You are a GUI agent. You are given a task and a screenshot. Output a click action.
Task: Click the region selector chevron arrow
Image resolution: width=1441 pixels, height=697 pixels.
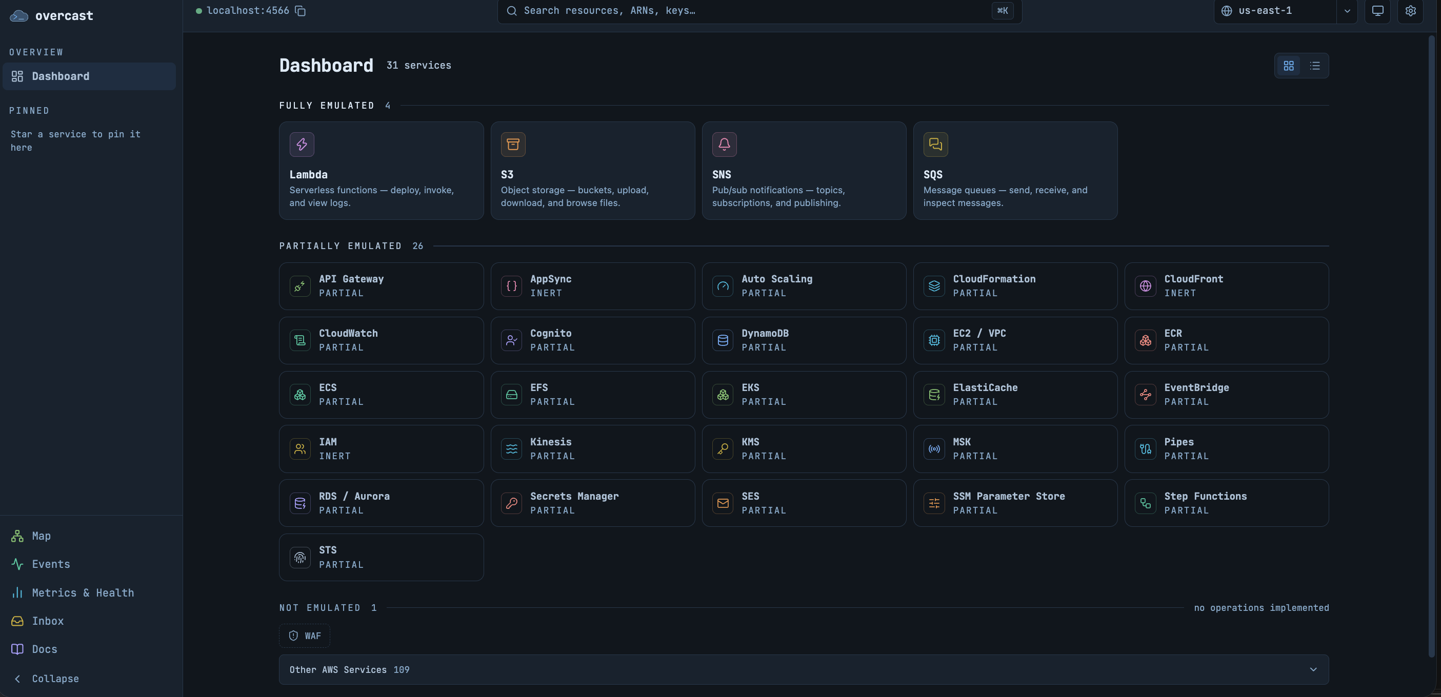[1347, 11]
